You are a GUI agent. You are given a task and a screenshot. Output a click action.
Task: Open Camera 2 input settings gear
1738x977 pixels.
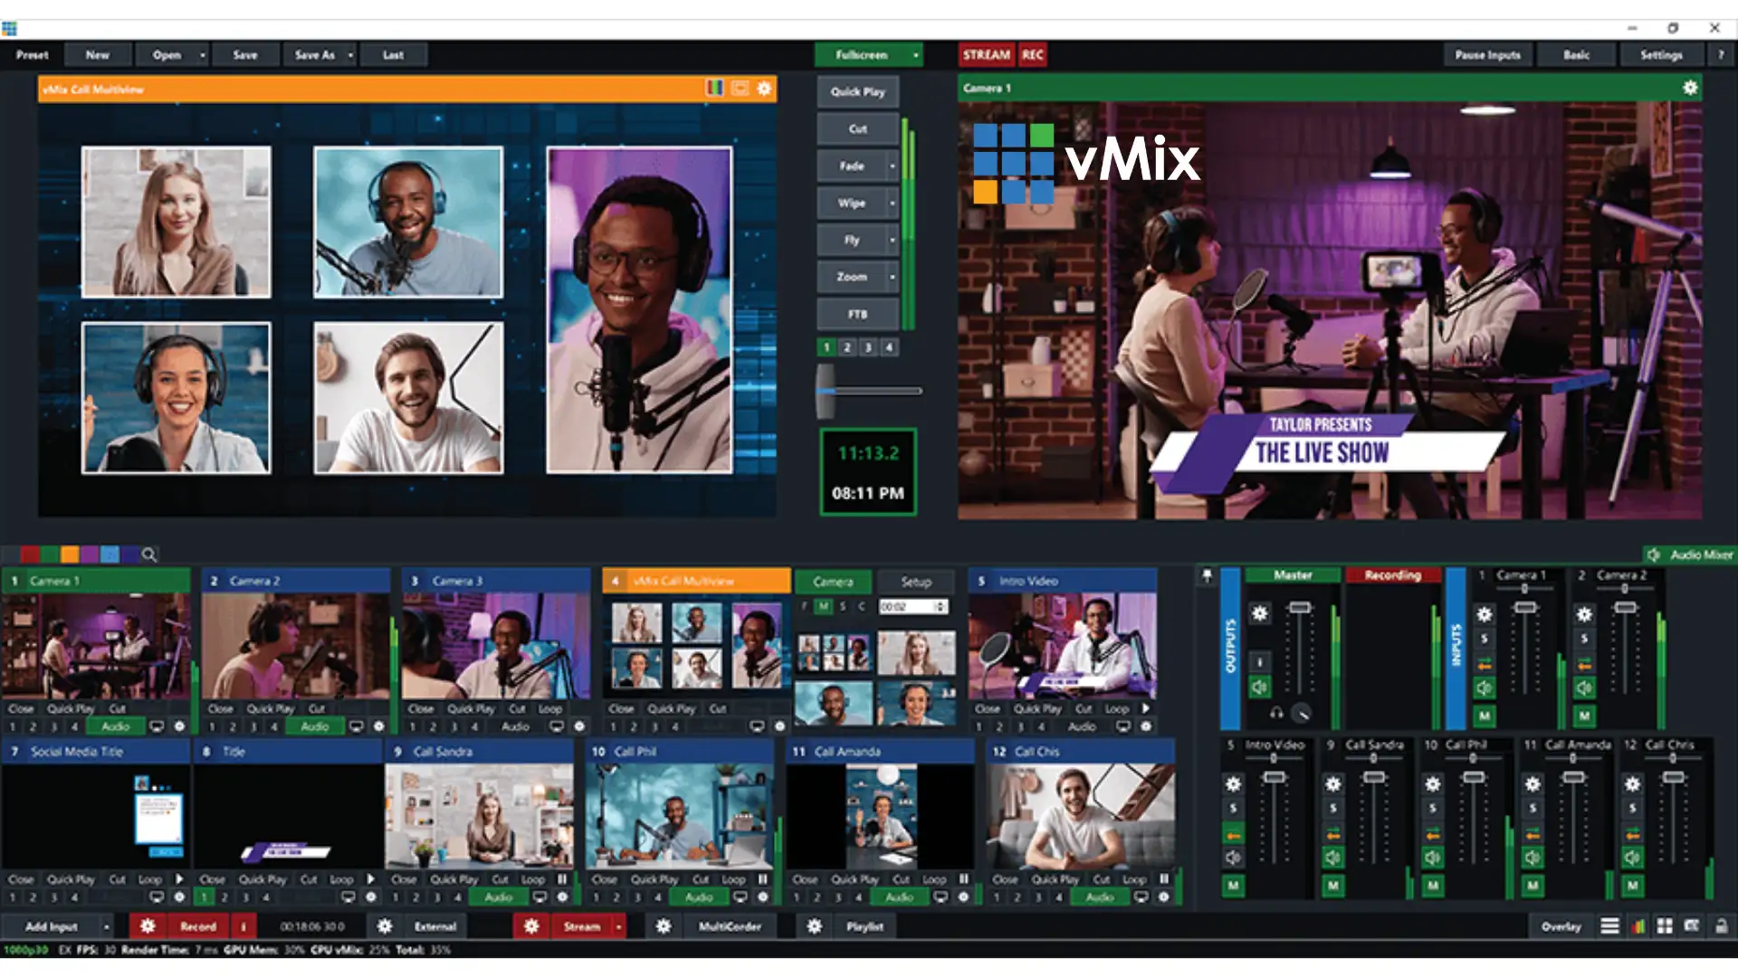click(379, 726)
